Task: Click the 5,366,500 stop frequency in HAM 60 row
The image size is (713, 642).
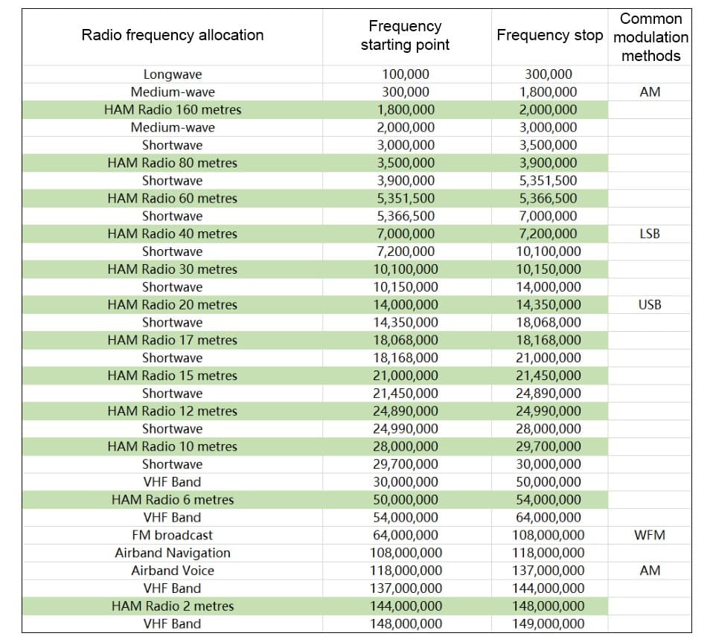Action: [x=549, y=198]
